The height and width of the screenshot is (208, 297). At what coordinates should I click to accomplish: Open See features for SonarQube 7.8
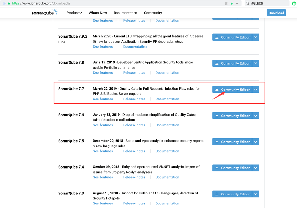(103, 73)
